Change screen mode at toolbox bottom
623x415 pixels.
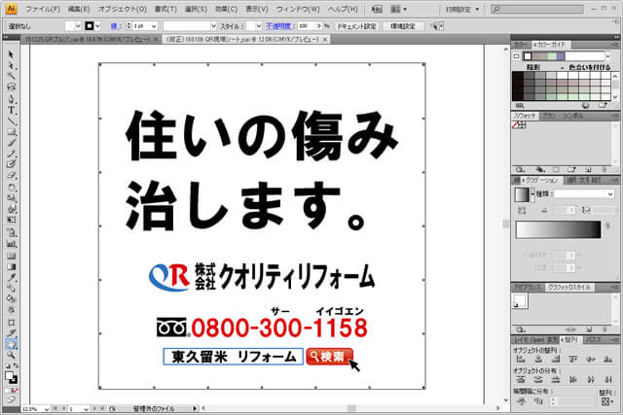click(x=11, y=399)
